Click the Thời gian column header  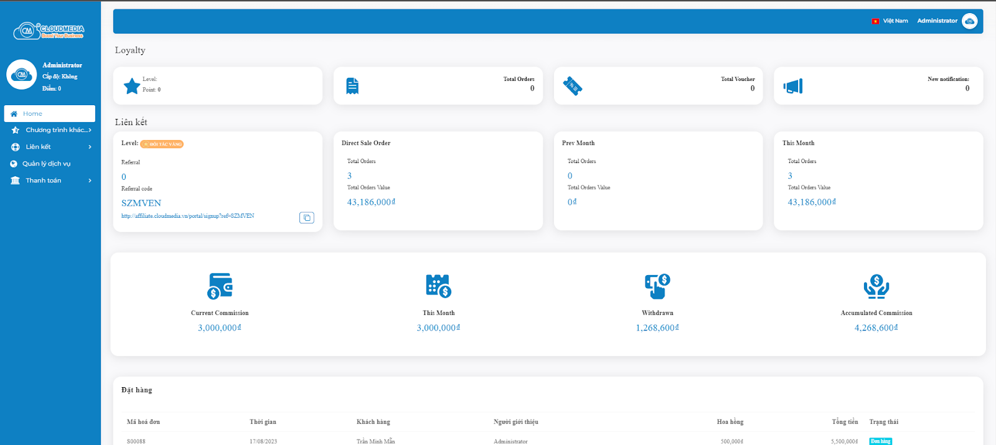pyautogui.click(x=263, y=422)
